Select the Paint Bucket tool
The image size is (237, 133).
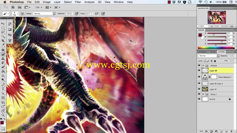[3, 71]
